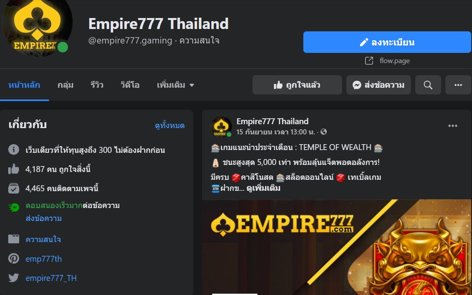Open the full About section via ดูทั้งหมด
The image size is (472, 295).
point(169,126)
